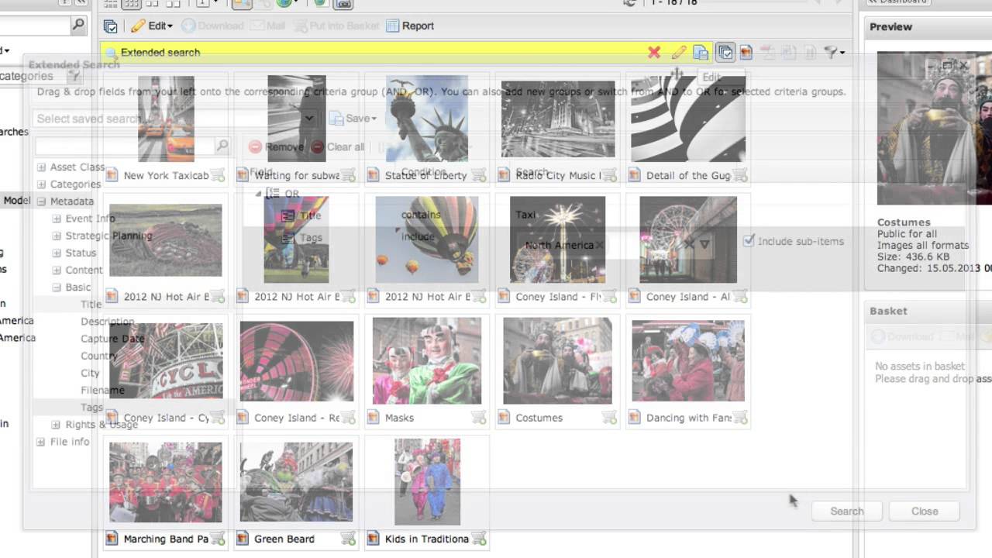Collapse the Metadata tree node
The image size is (992, 558).
pos(41,201)
